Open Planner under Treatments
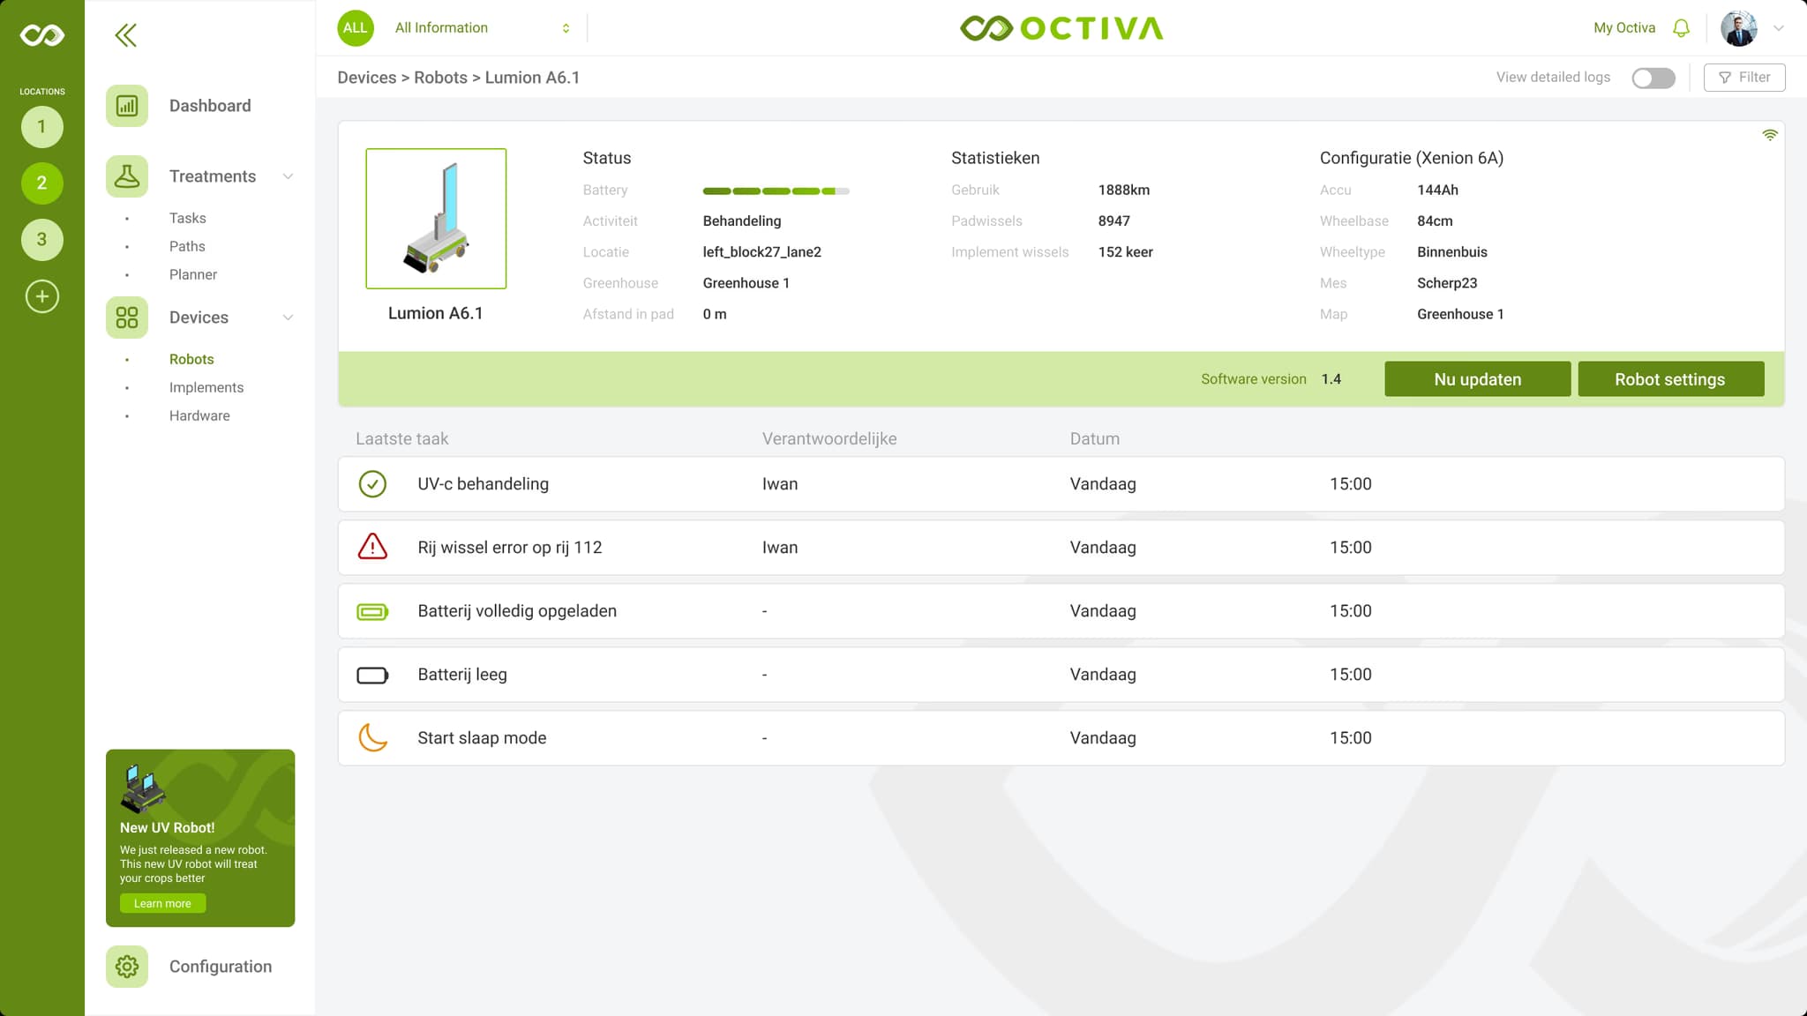 pyautogui.click(x=193, y=274)
